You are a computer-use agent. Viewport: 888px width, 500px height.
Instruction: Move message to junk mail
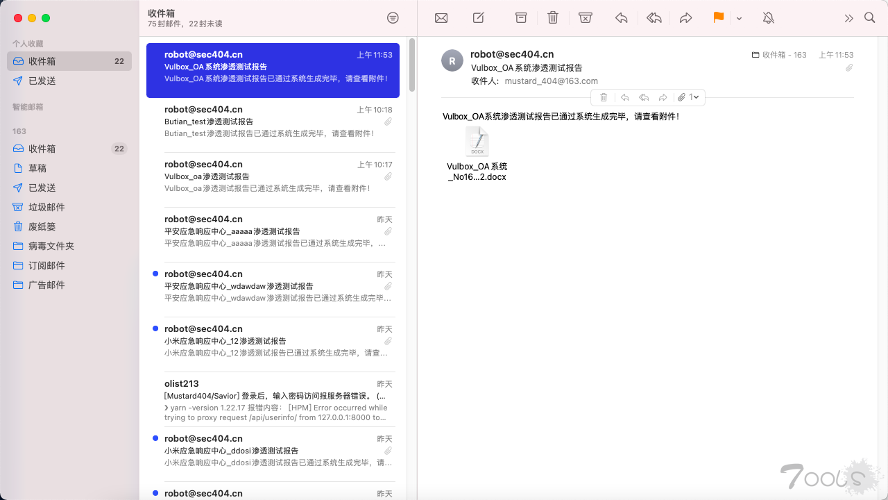[586, 18]
